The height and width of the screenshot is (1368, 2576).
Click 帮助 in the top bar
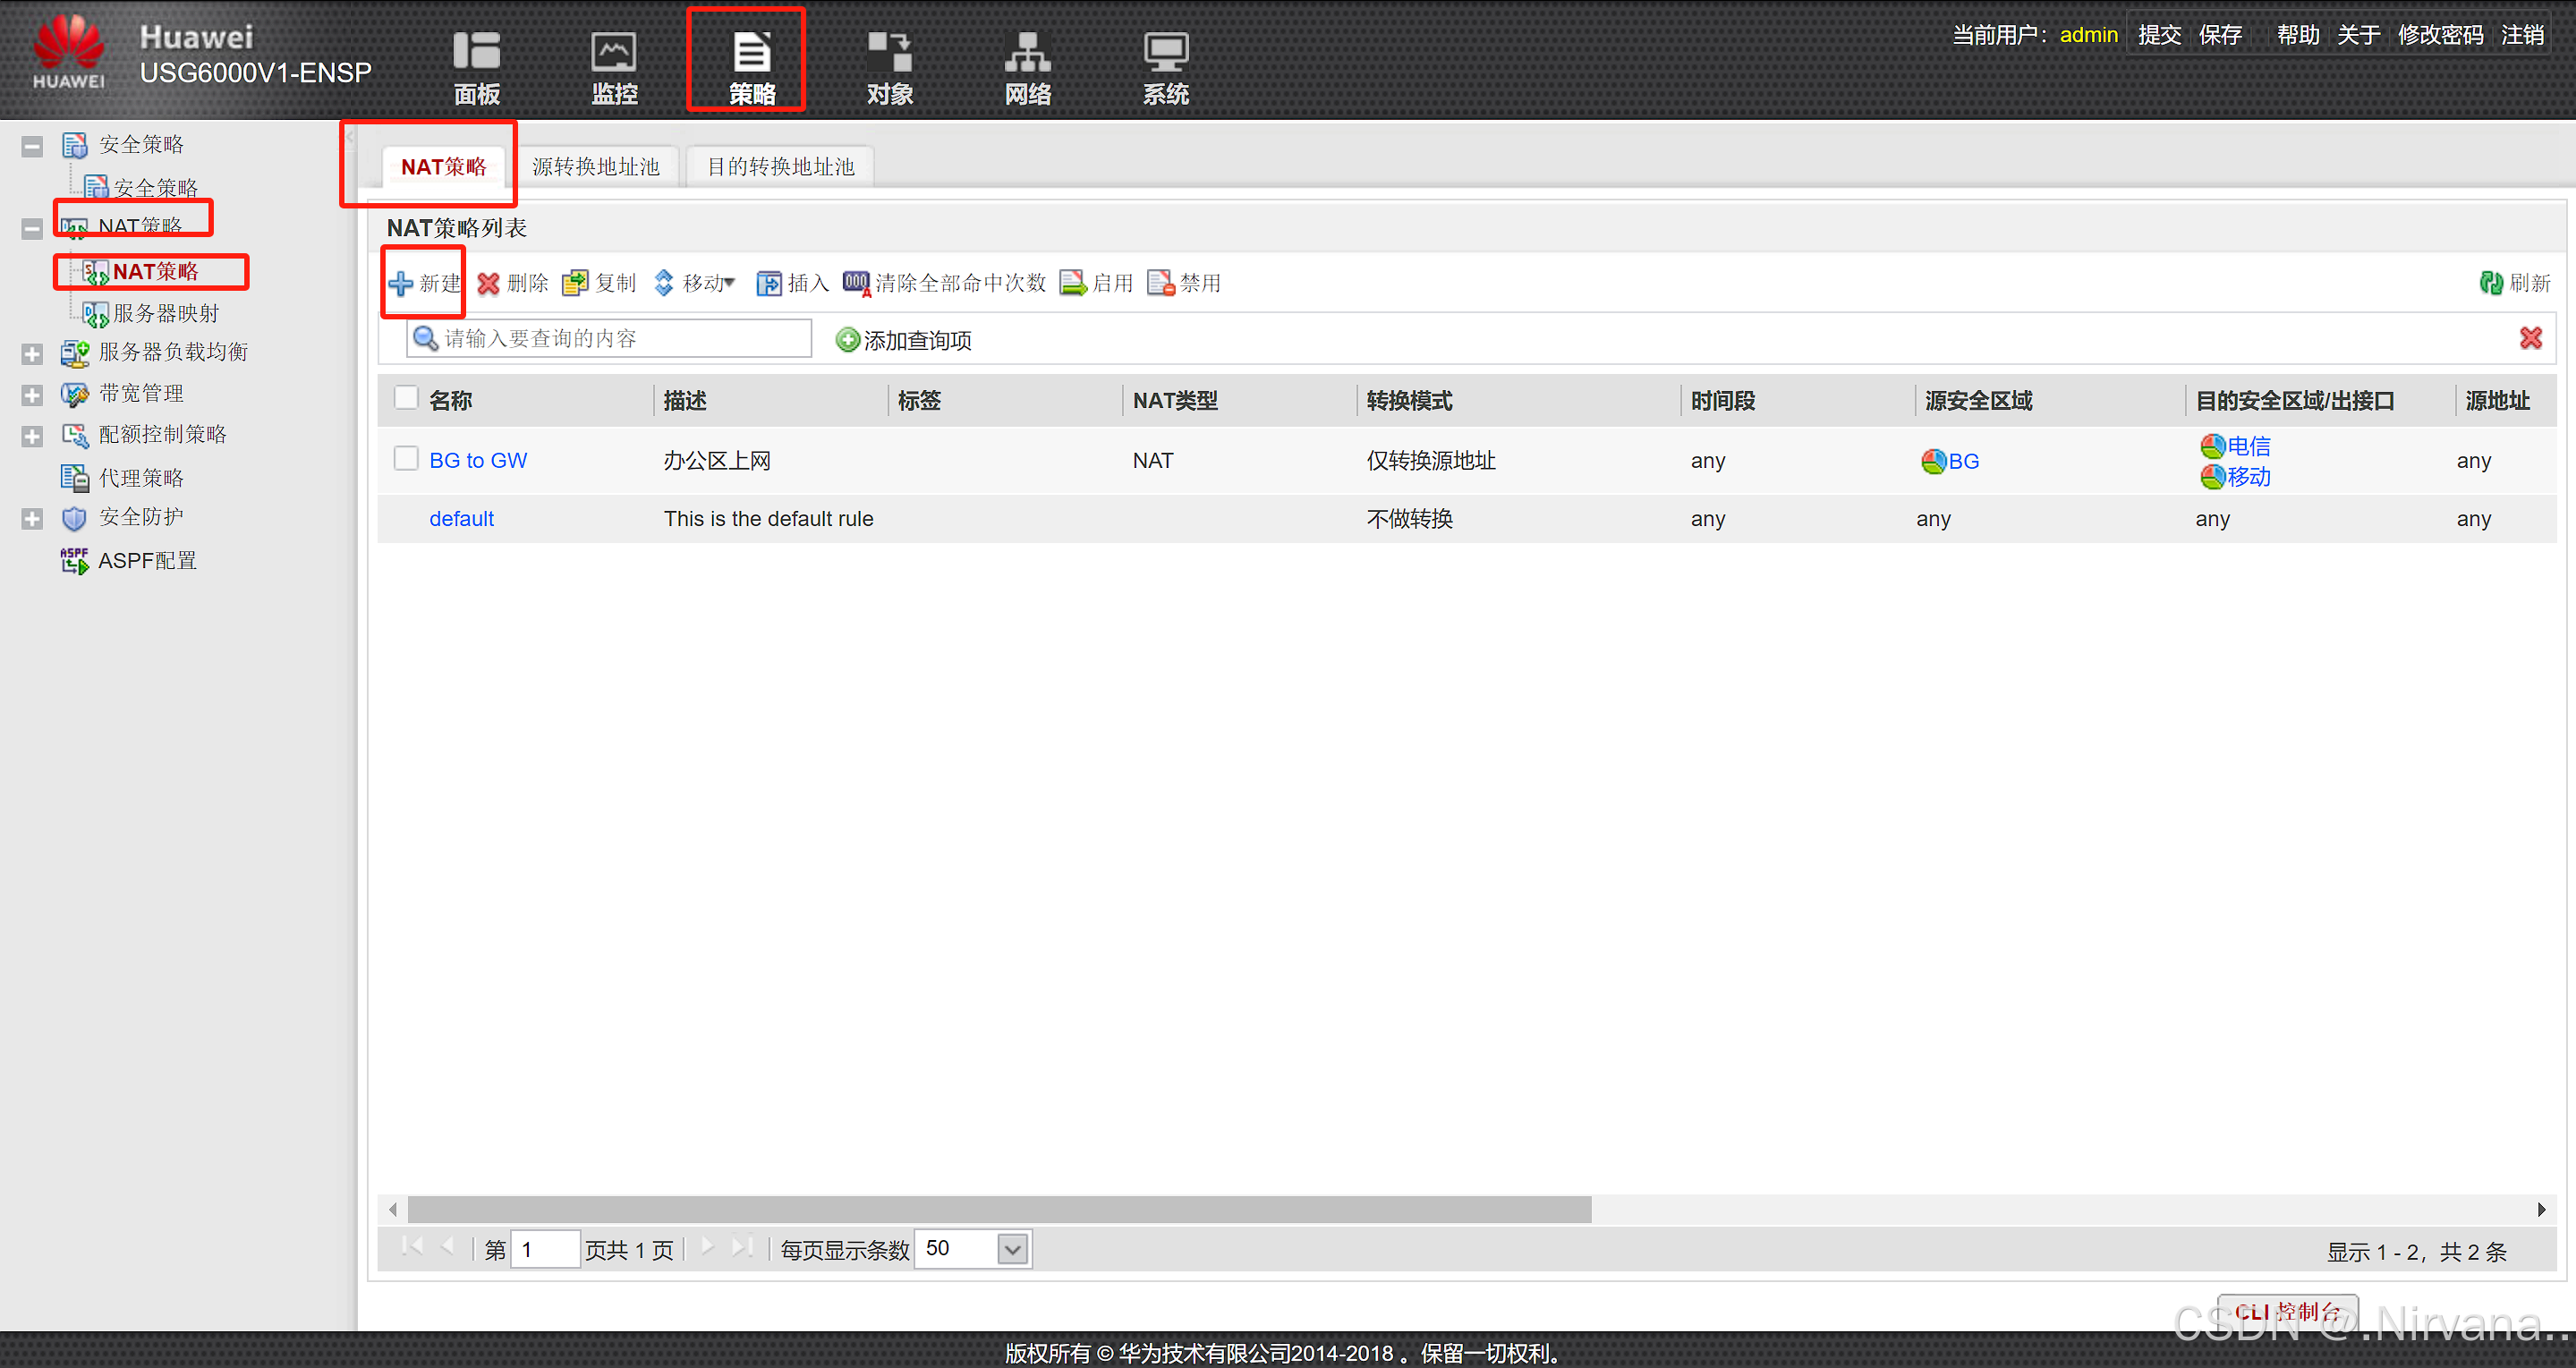click(2298, 35)
